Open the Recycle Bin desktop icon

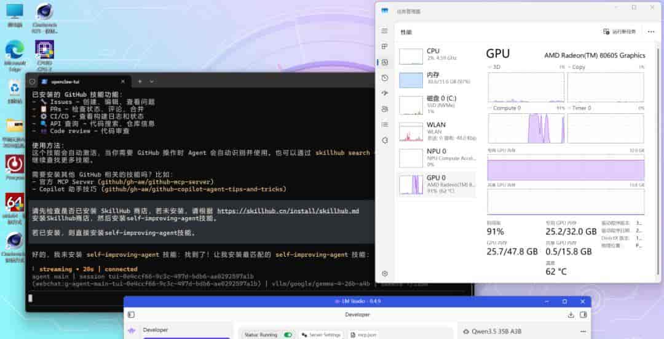(15, 92)
